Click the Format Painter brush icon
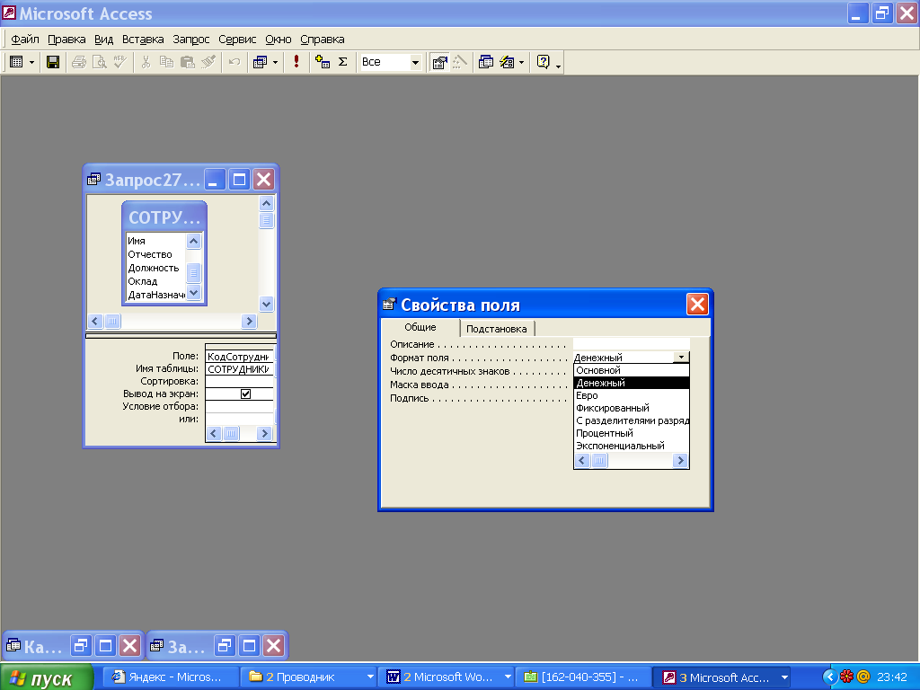Image resolution: width=920 pixels, height=690 pixels. 208,62
